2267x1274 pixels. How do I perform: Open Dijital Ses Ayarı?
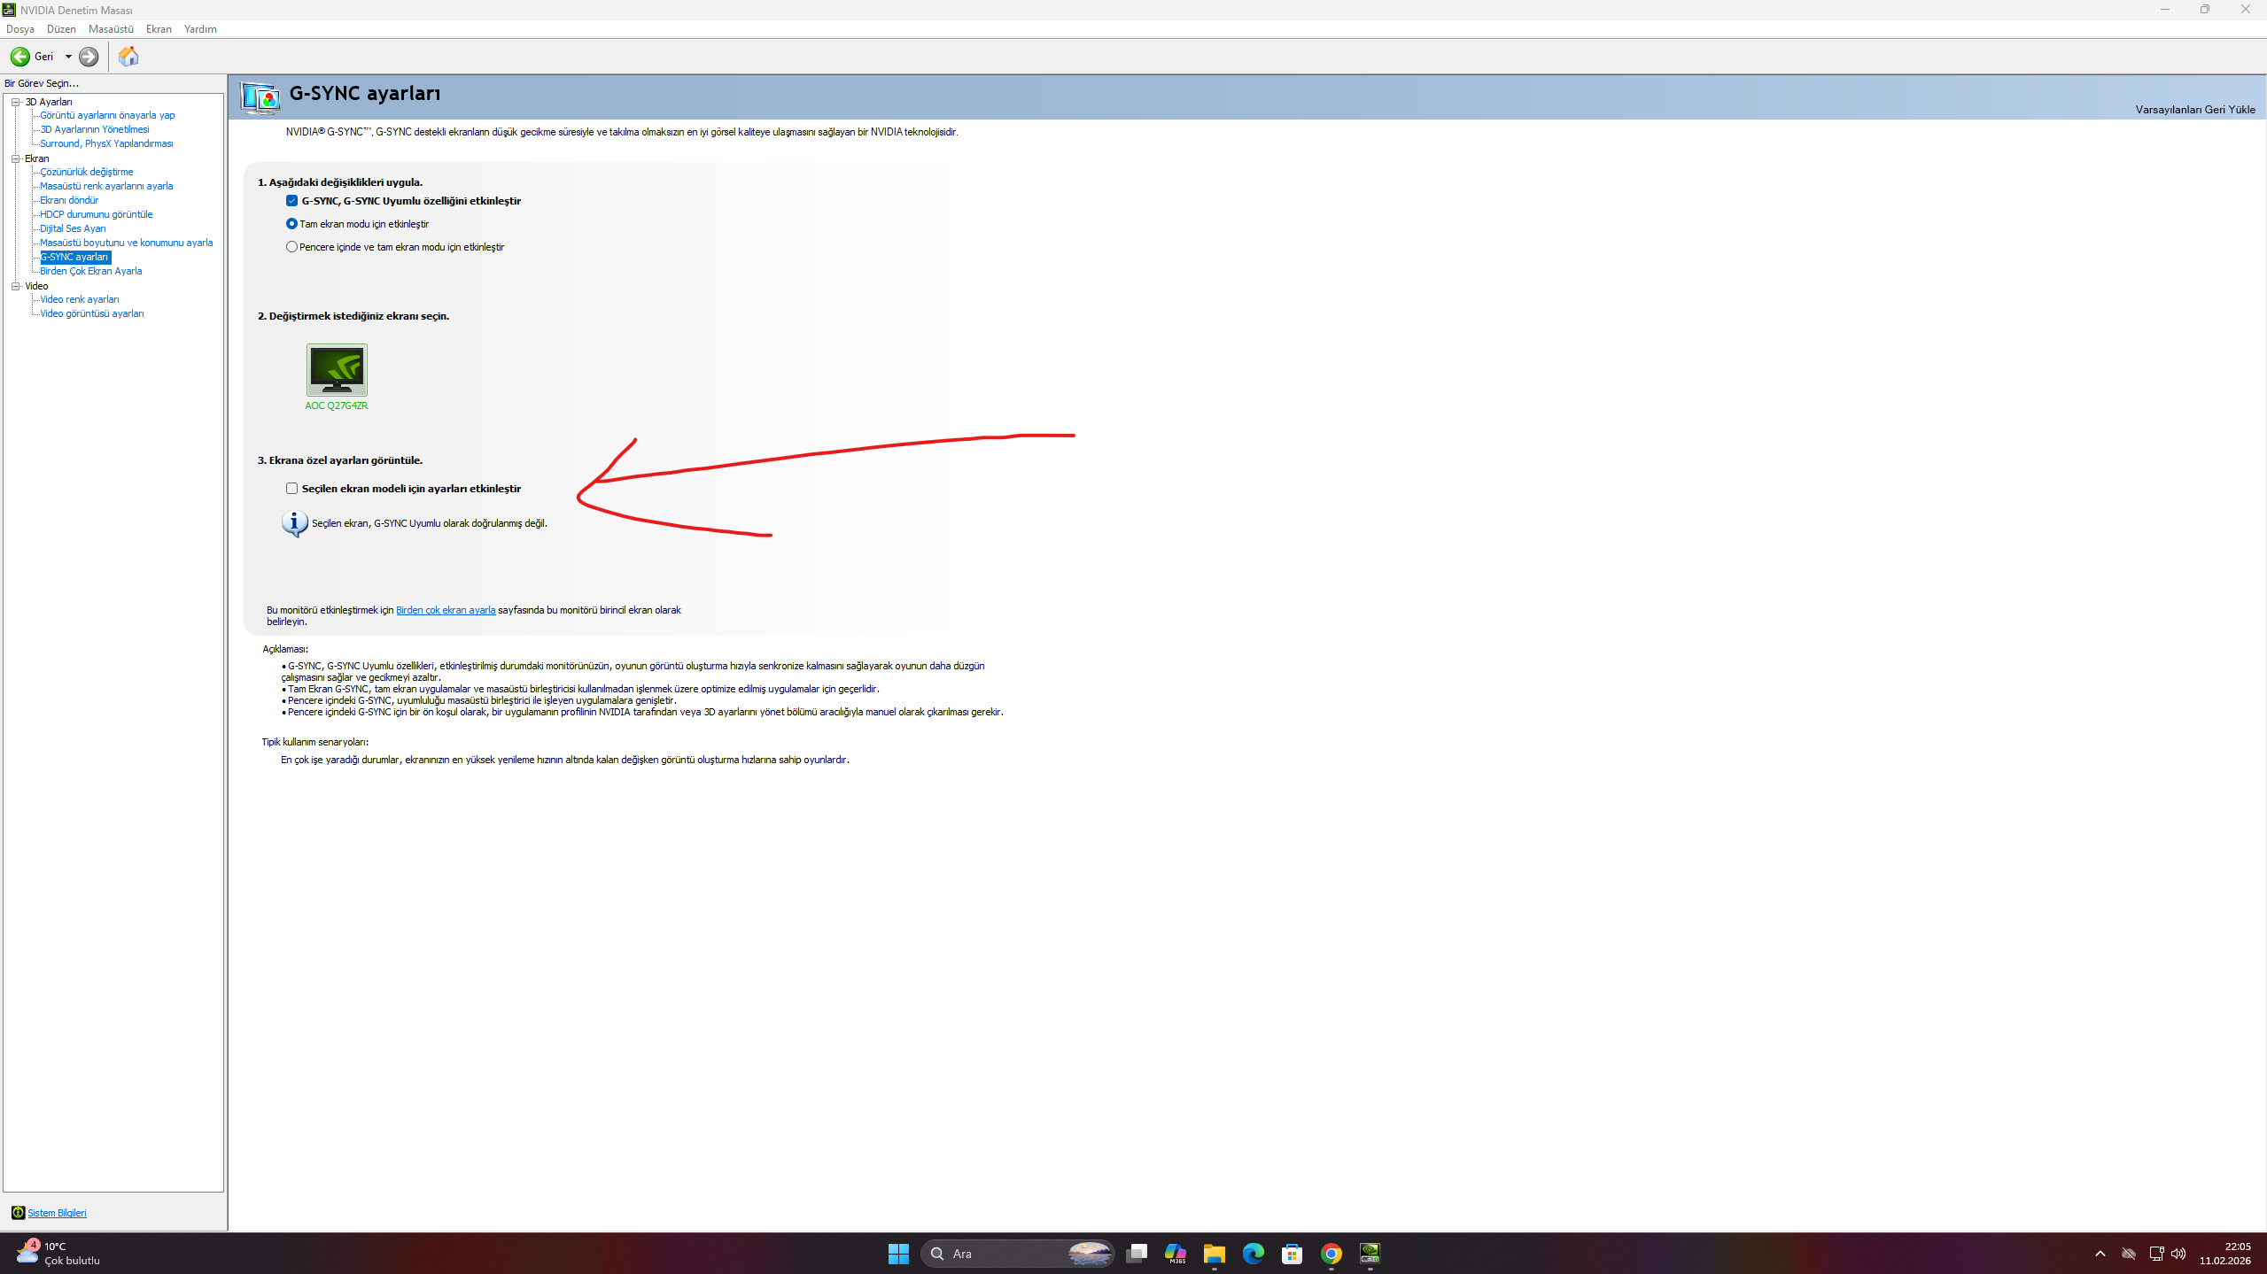pos(73,228)
